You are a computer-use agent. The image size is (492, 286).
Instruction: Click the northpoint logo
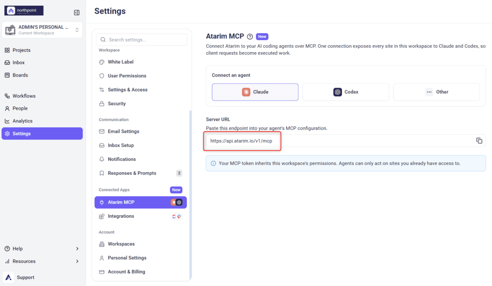coord(24,11)
